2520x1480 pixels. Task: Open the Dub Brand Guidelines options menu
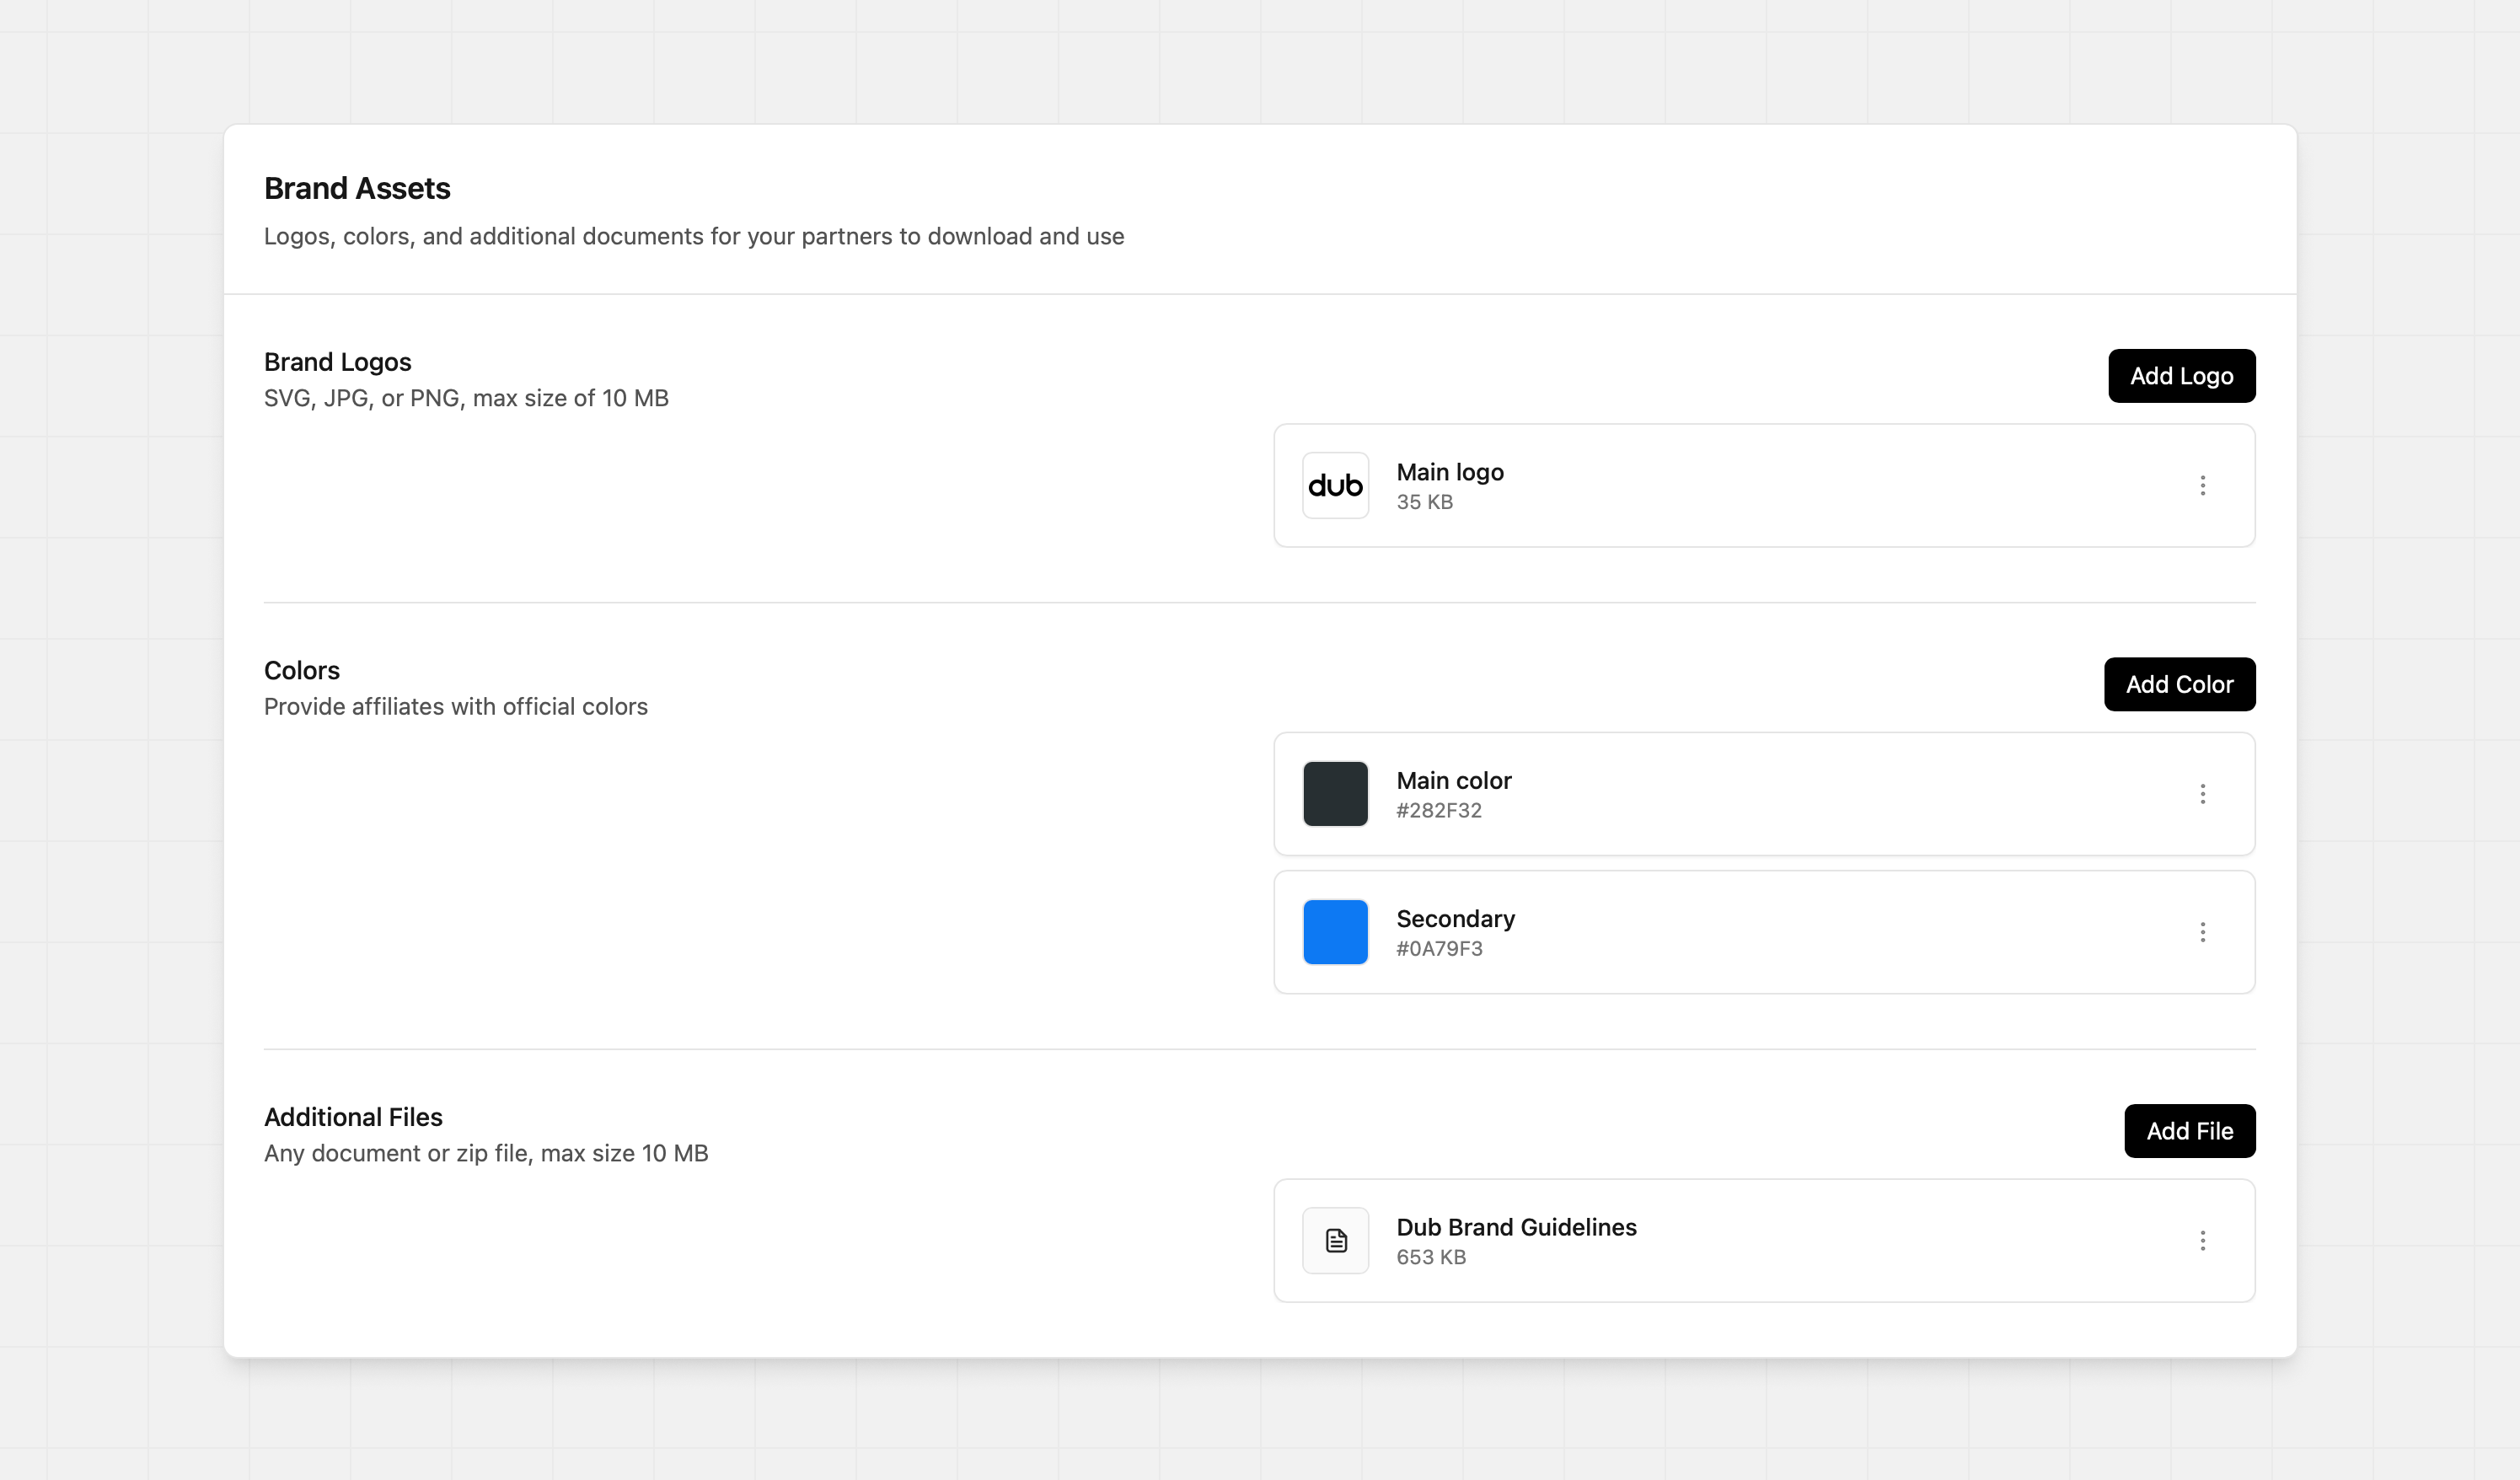2202,1241
